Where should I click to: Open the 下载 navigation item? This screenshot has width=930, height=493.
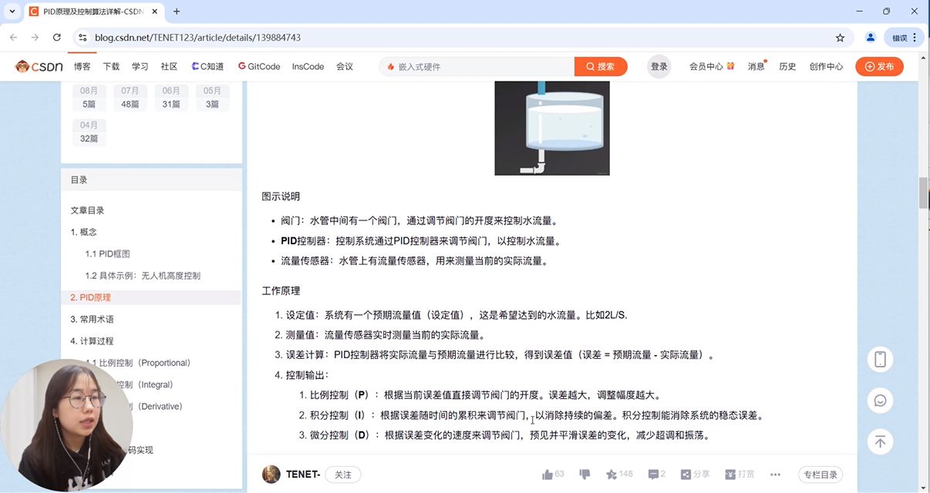111,67
